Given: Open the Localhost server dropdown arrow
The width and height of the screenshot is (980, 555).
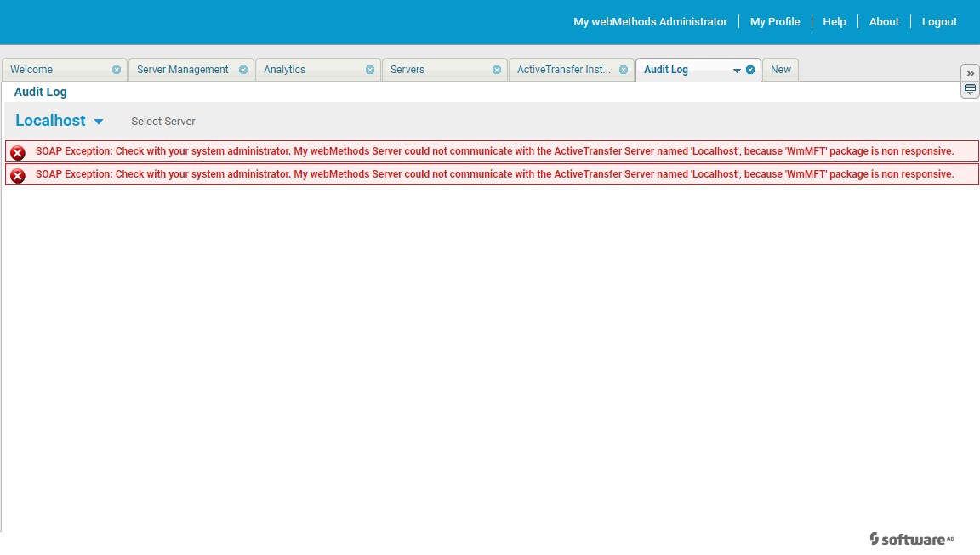Looking at the screenshot, I should tap(99, 122).
